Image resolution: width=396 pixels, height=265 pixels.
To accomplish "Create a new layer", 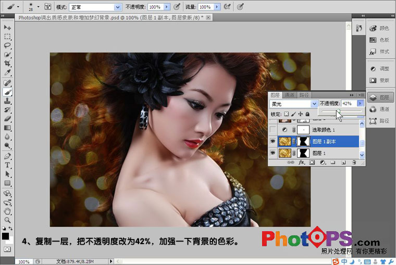I will 343,162.
